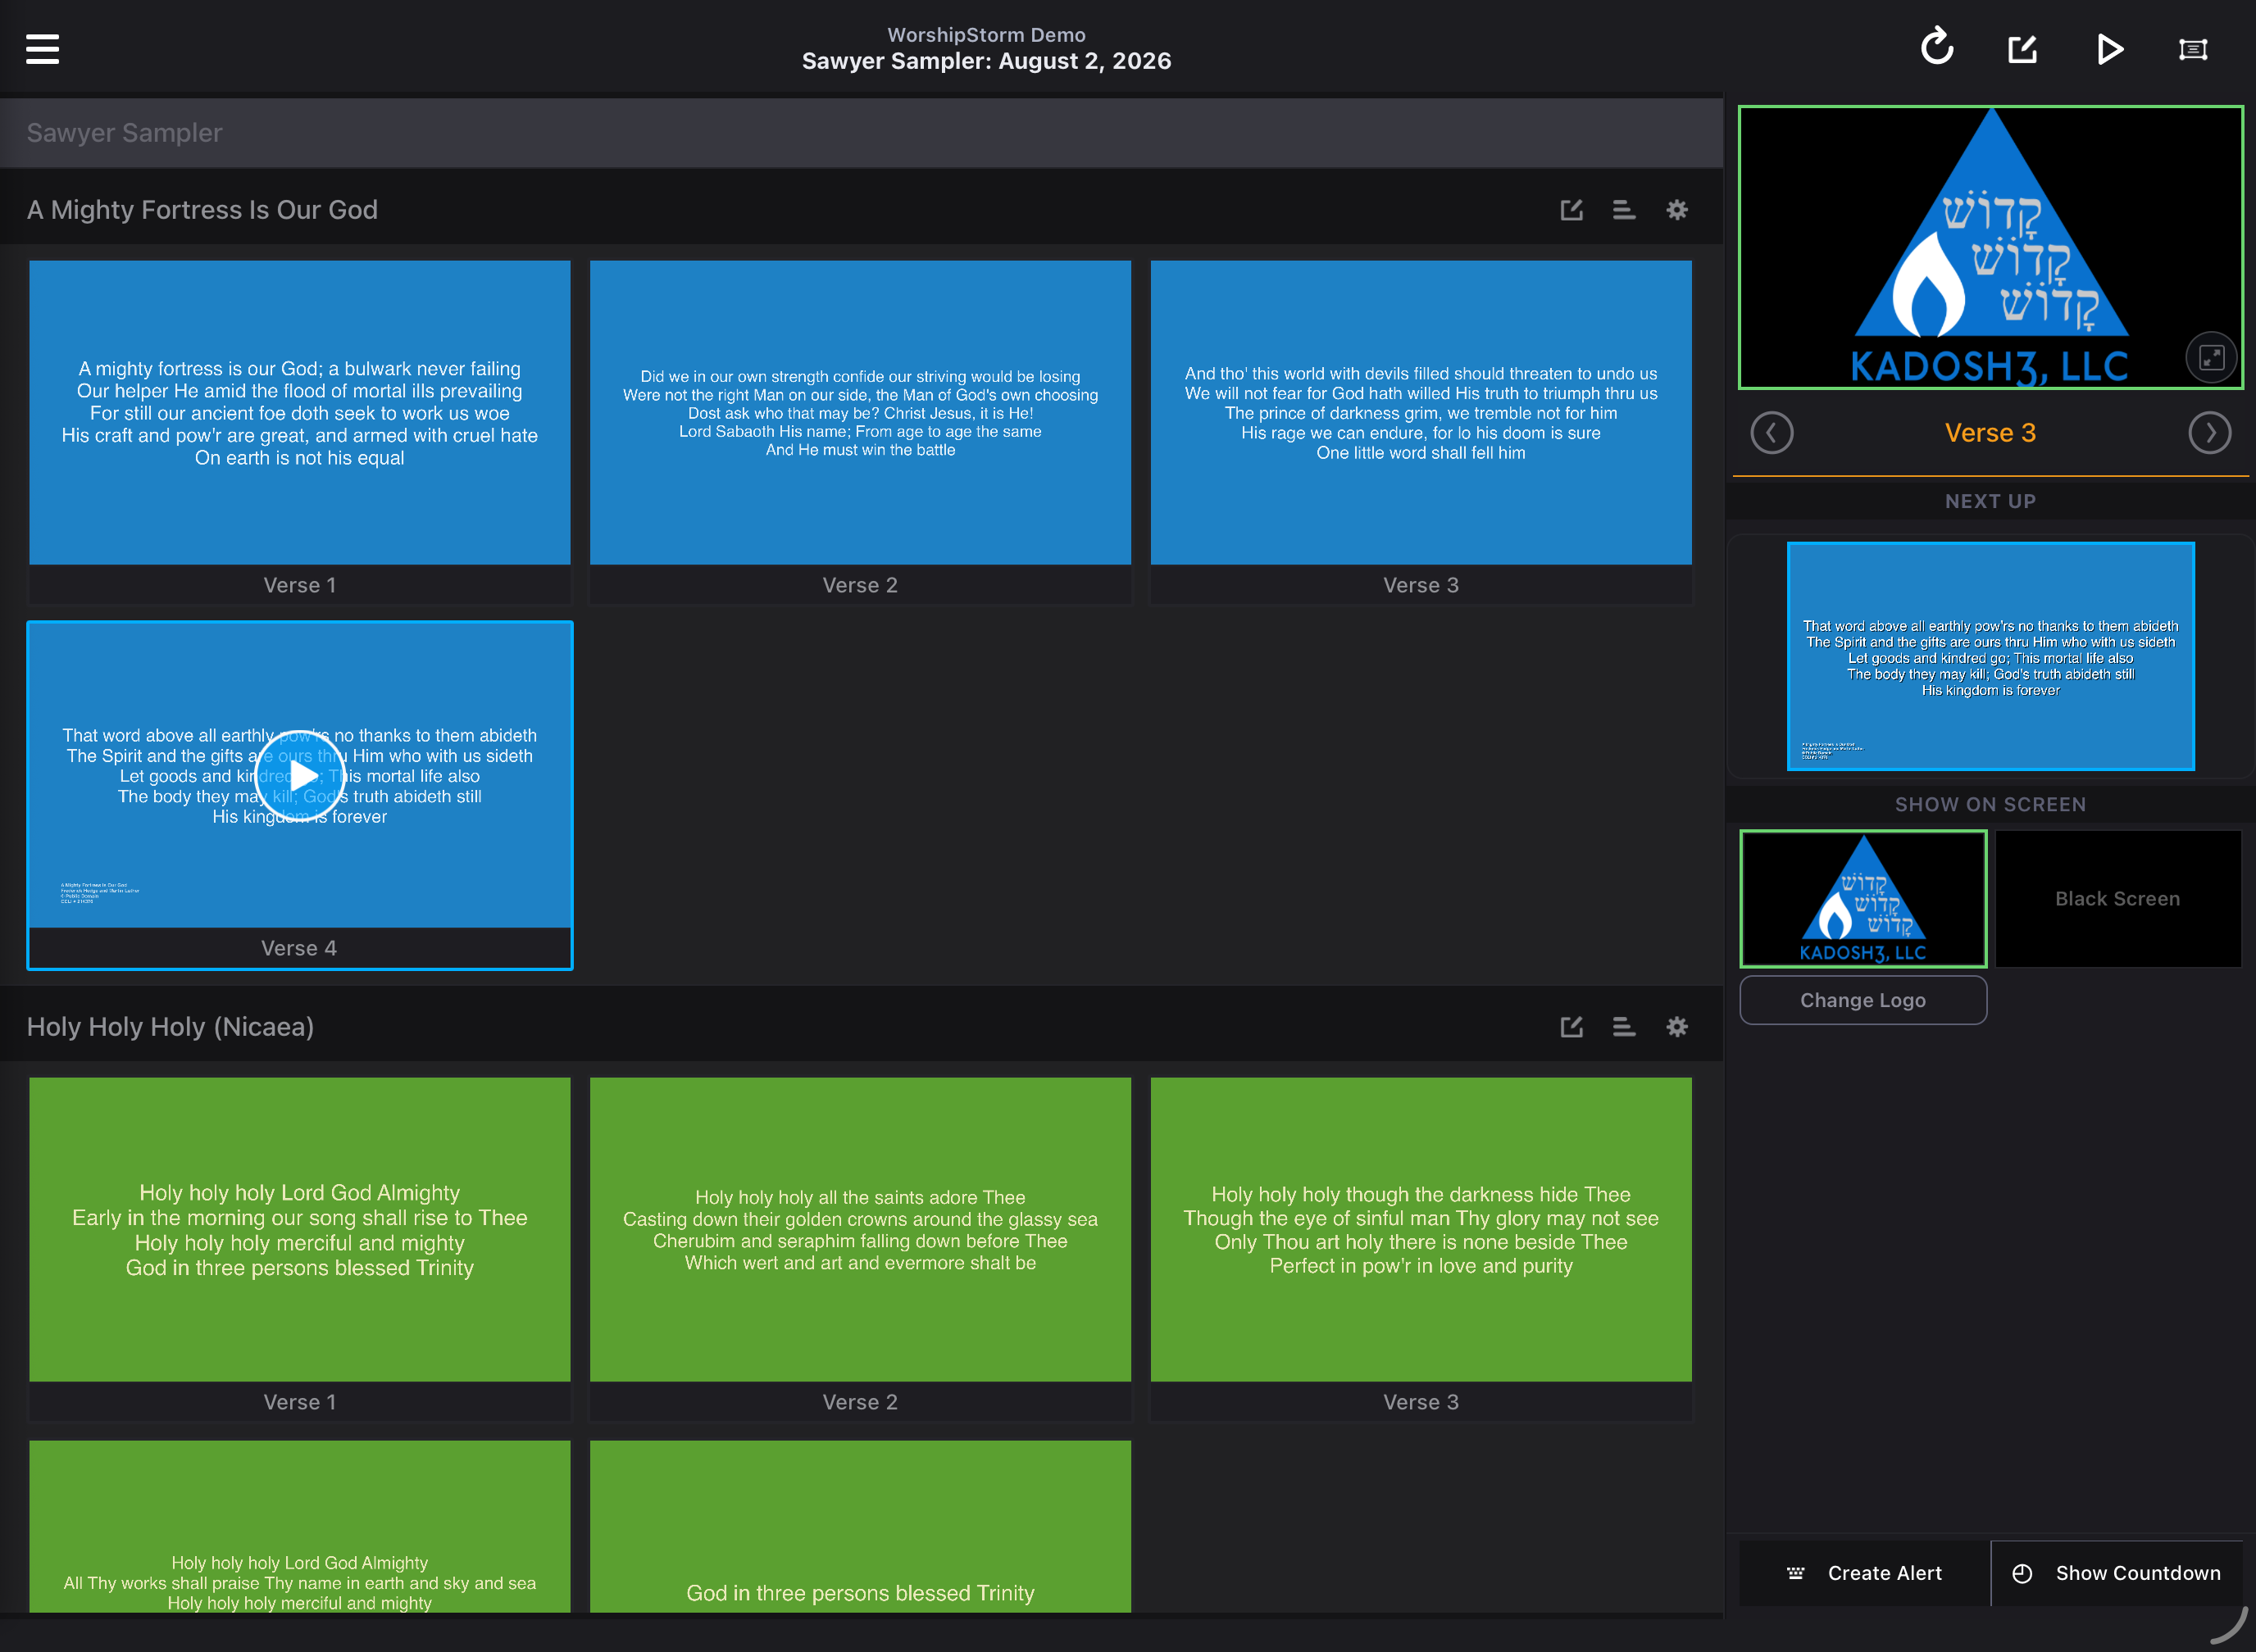This screenshot has height=1652, width=2256.
Task: Play Verse 4 slide with the play overlay
Action: 300,775
